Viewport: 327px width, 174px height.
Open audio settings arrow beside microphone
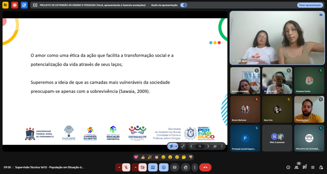119,167
